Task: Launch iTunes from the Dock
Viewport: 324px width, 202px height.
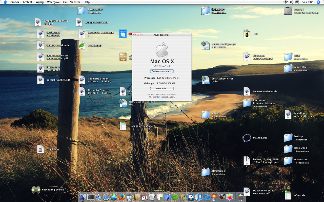Action: 198,197
